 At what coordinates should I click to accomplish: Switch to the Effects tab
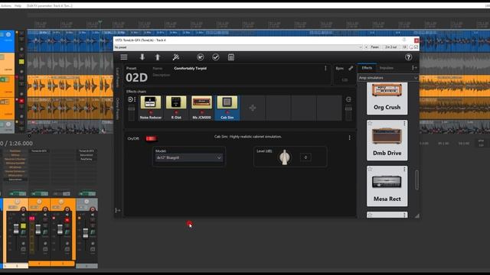367,68
